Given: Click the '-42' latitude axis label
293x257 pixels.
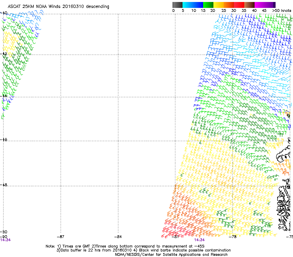Looking at the screenshot, I should pos(4,53).
